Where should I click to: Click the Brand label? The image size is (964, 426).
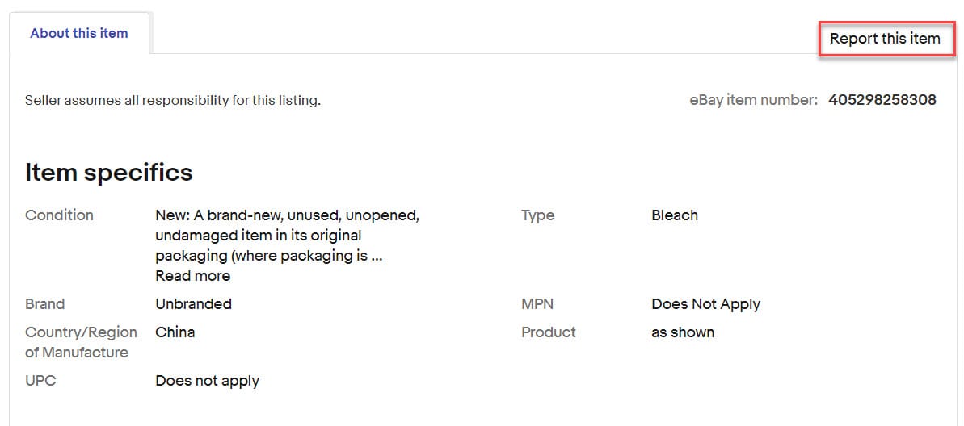point(44,304)
